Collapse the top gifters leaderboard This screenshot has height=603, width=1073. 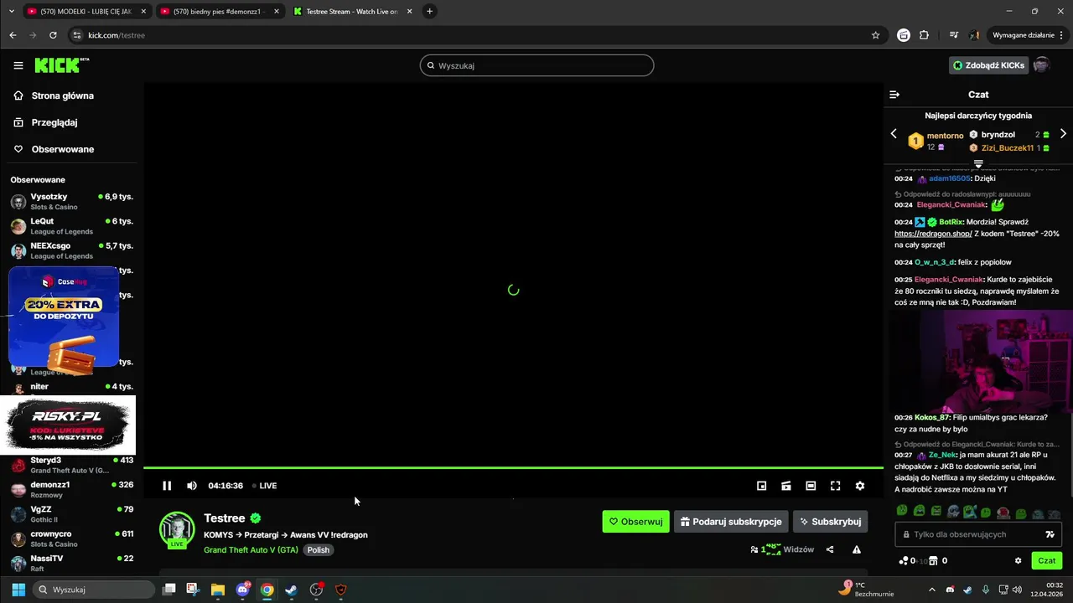click(978, 164)
